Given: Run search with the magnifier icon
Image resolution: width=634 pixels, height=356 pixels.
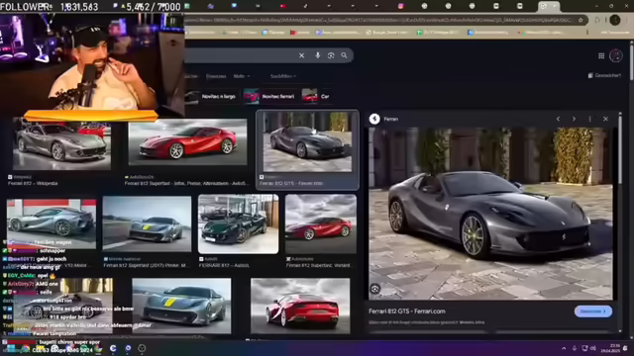Looking at the screenshot, I should tap(344, 55).
